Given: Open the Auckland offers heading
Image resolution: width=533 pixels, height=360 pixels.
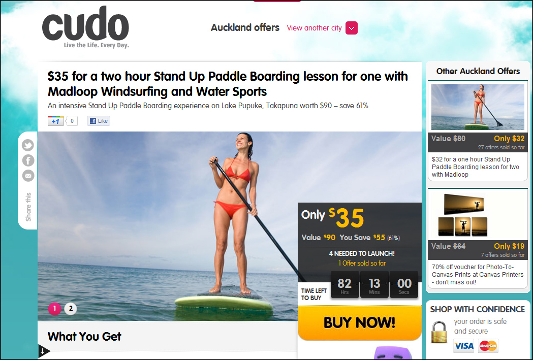Looking at the screenshot, I should (x=245, y=27).
